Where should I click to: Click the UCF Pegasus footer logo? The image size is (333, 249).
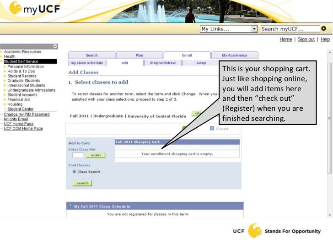click(254, 231)
